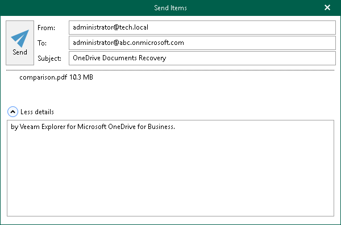Click the To: label
Screen dimensions: 341x225
coord(42,43)
